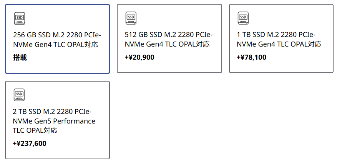Click "NVMe Gen4 TLC OPAL対応" in the 512 GB card
Image resolution: width=337 pixels, height=162 pixels.
[x=167, y=44]
